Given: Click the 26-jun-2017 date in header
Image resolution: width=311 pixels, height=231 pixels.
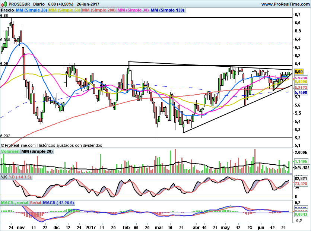Looking at the screenshot, I should pos(88,4).
